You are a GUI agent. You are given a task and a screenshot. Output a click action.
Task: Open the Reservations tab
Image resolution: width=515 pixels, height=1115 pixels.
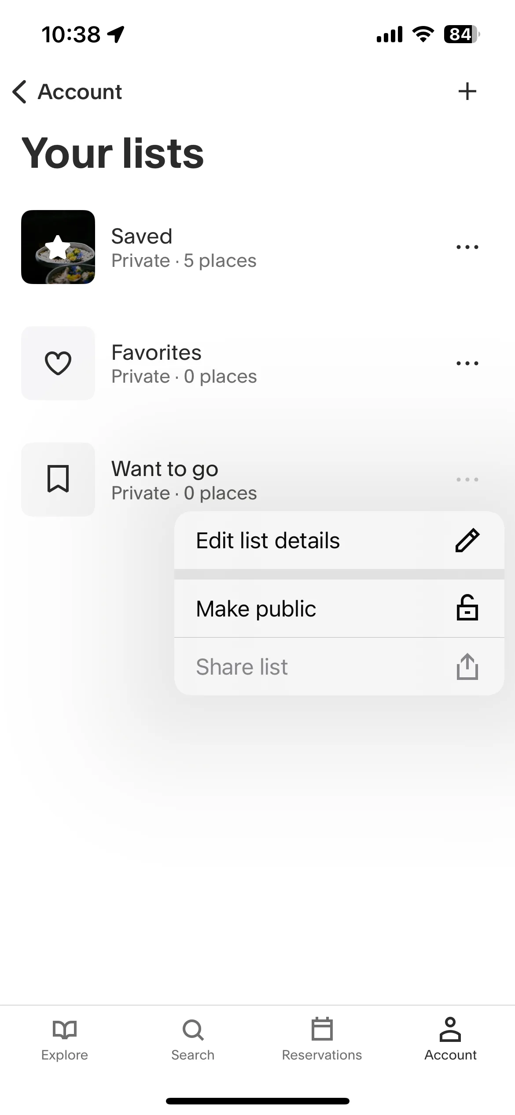(x=322, y=1039)
